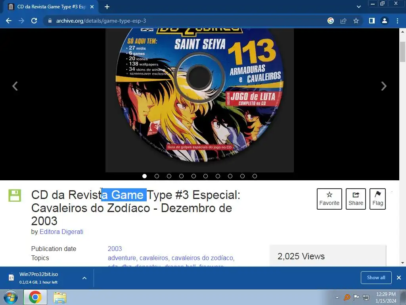Open the tab search dropdown chevron

(358, 7)
